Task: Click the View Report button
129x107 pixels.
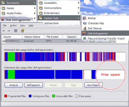Action: tap(93, 85)
